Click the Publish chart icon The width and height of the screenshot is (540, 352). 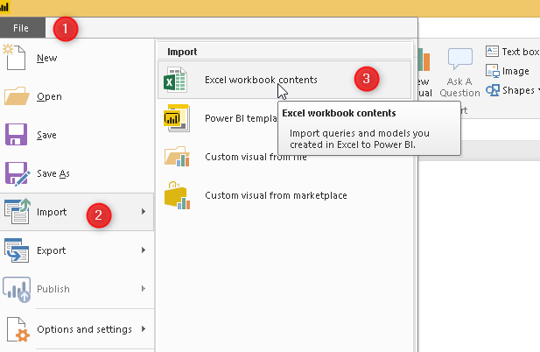17,289
